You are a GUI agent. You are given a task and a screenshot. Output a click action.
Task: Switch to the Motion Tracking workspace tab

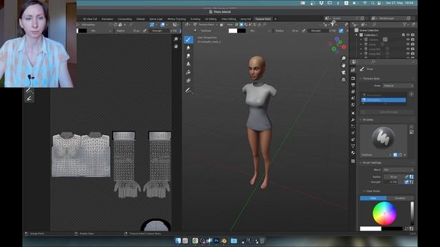177,19
